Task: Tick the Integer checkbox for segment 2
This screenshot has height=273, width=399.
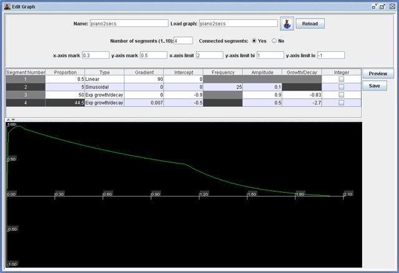Action: tap(341, 87)
